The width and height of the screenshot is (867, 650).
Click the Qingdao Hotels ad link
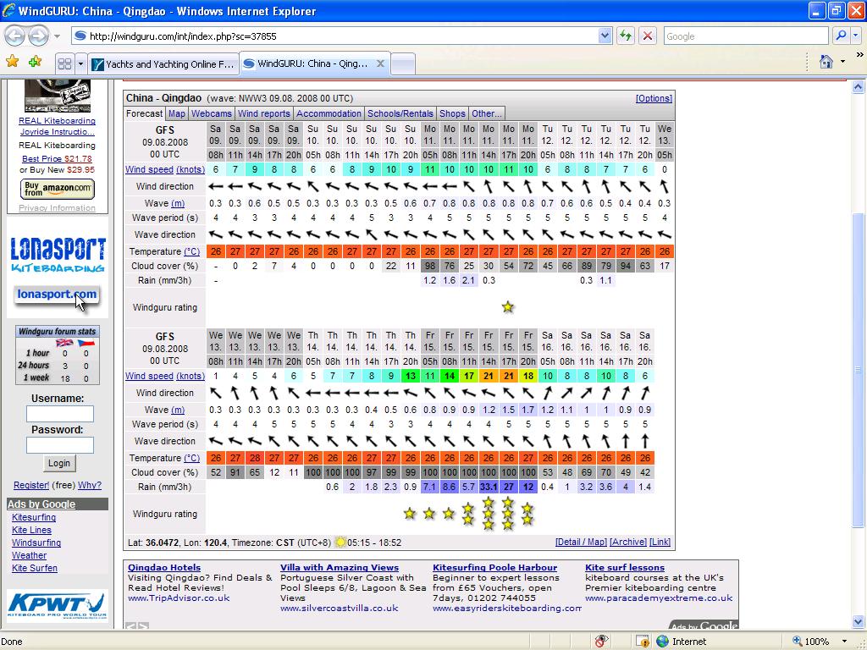[x=164, y=568]
